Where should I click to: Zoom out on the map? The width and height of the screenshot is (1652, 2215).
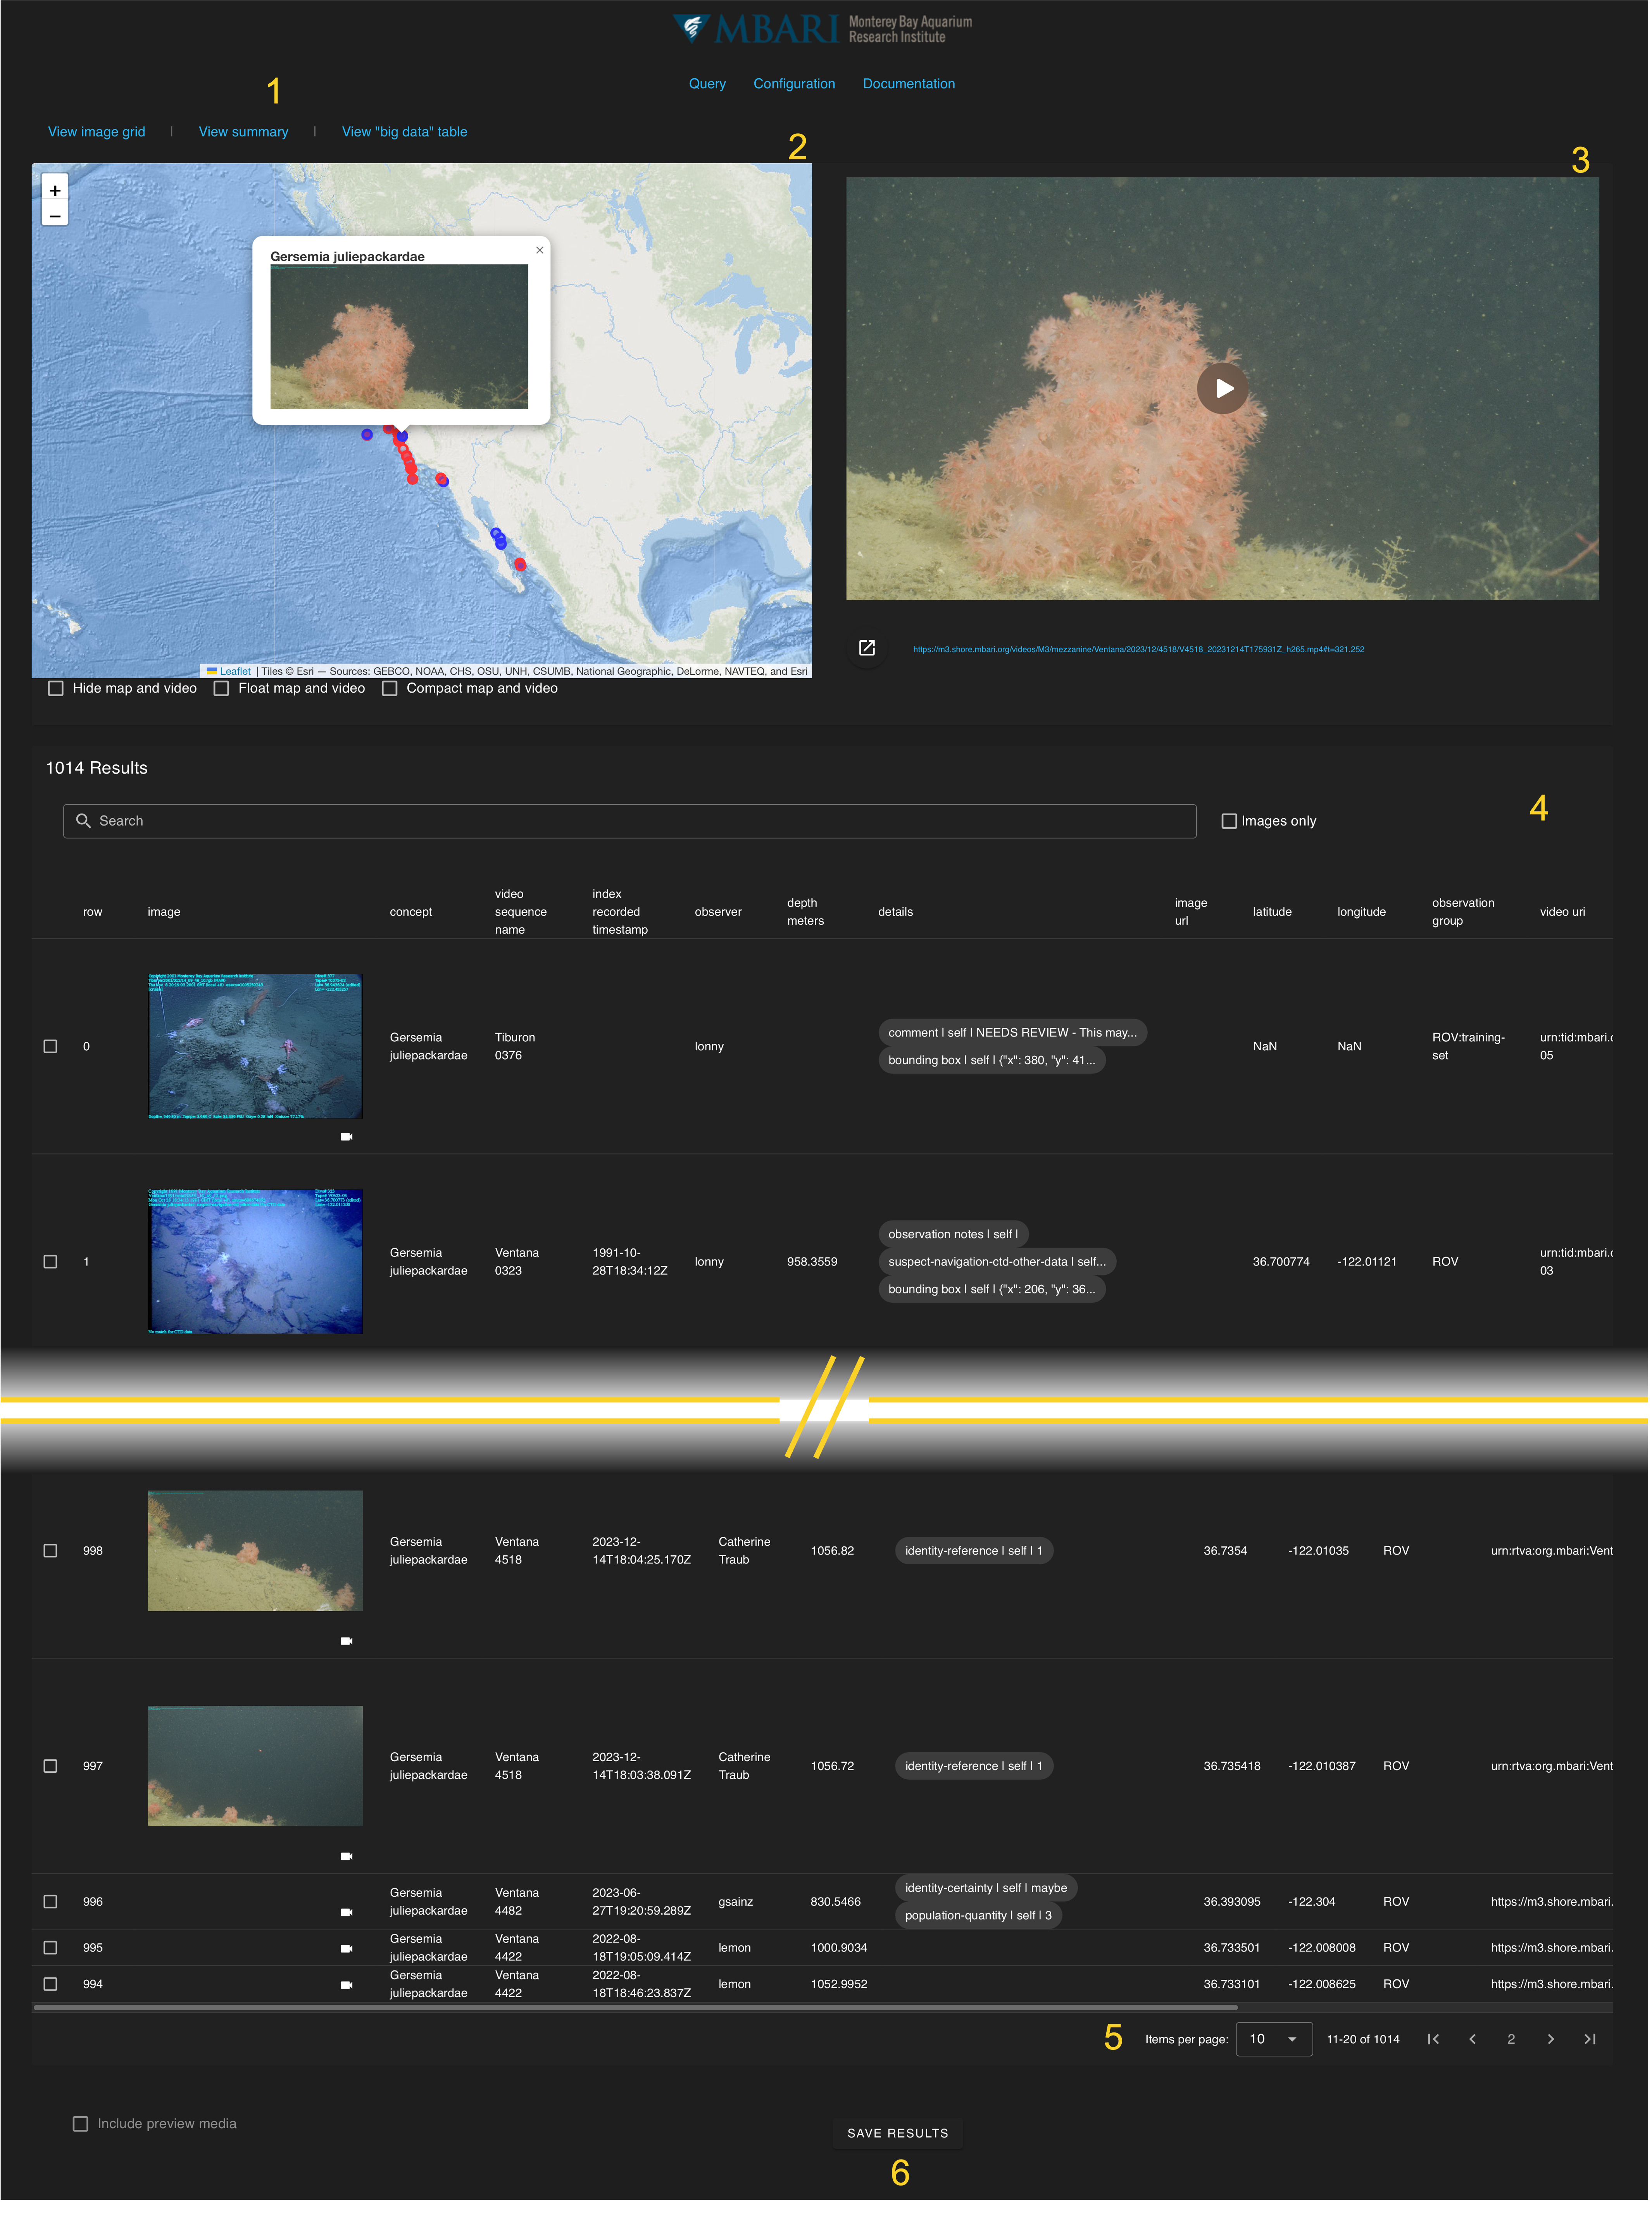55,216
